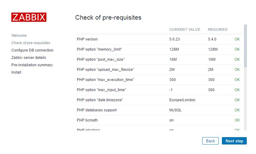Click the ZABBIX logo
The image size is (256, 154).
click(x=29, y=17)
